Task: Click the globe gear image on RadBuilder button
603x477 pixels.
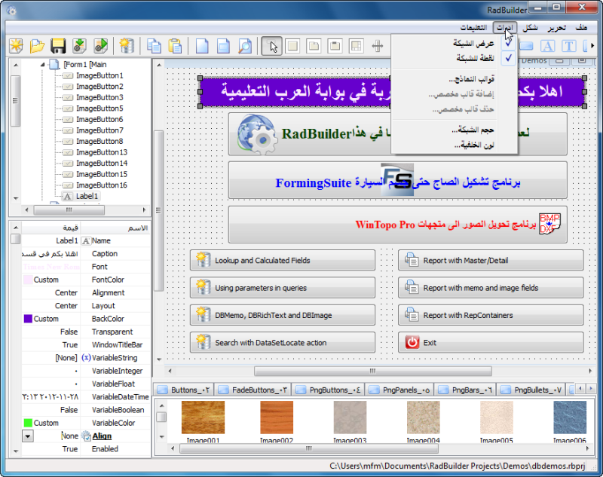Action: click(257, 135)
